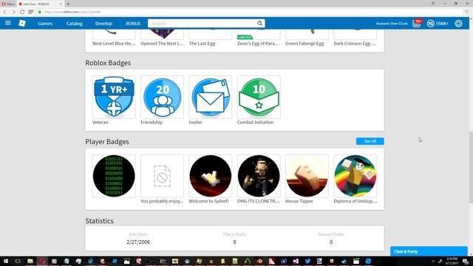Expand the Chat & Party panel
Viewport: 473px width, 266px height.
[x=429, y=251]
